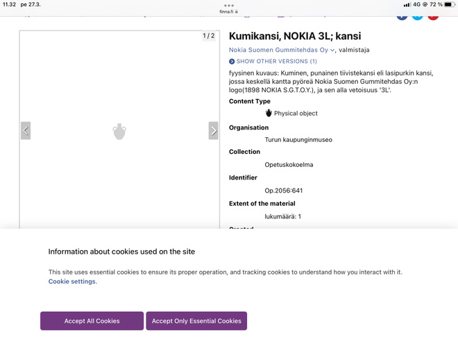This screenshot has height=343, width=458.
Task: Click the Opetuskokoelma collection
Action: tap(289, 164)
